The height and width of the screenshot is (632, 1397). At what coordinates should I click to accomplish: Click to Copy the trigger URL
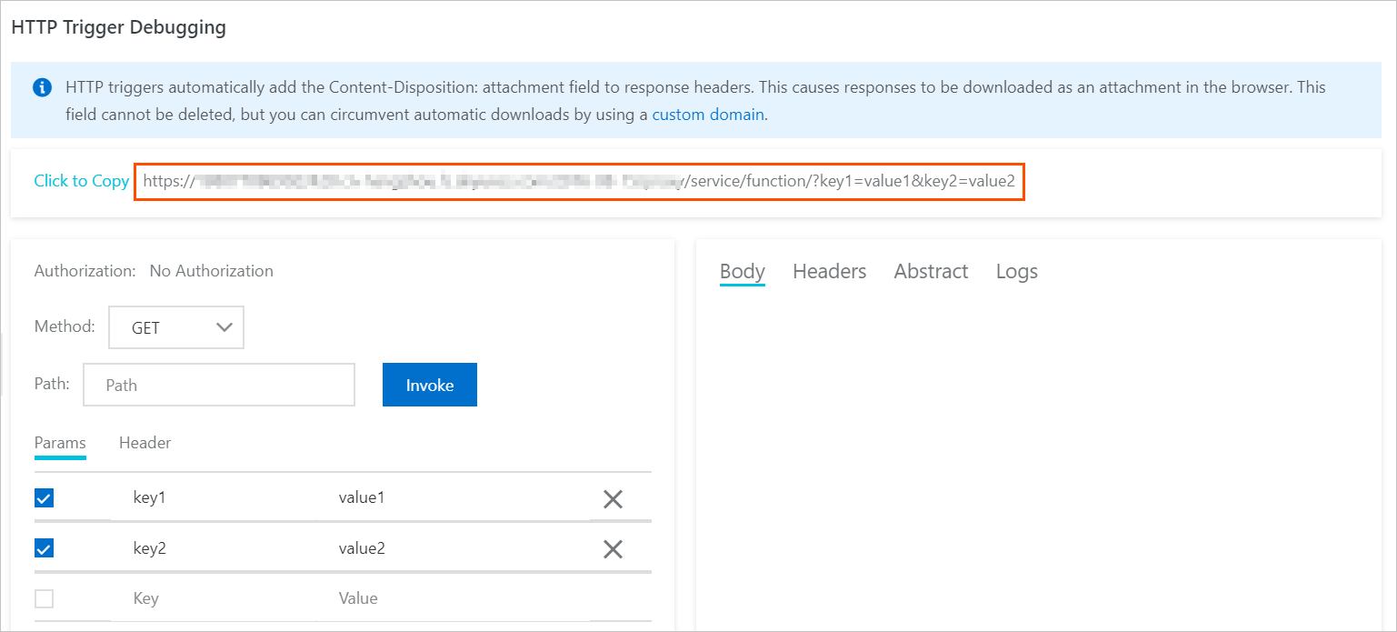pyautogui.click(x=82, y=181)
